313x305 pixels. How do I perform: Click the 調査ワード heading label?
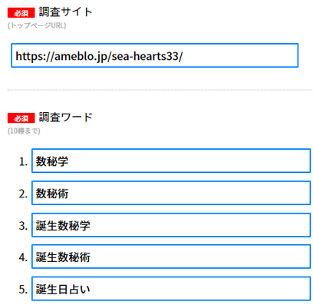point(65,118)
